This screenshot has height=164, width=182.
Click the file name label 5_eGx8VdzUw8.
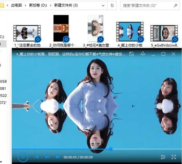[x=165, y=45]
